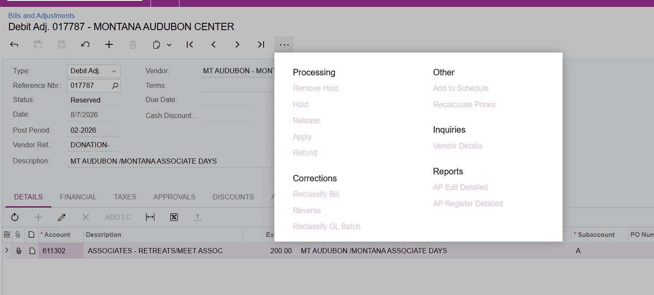Close the more actions ellipsis menu
Viewport: 654px width, 295px height.
(x=284, y=44)
